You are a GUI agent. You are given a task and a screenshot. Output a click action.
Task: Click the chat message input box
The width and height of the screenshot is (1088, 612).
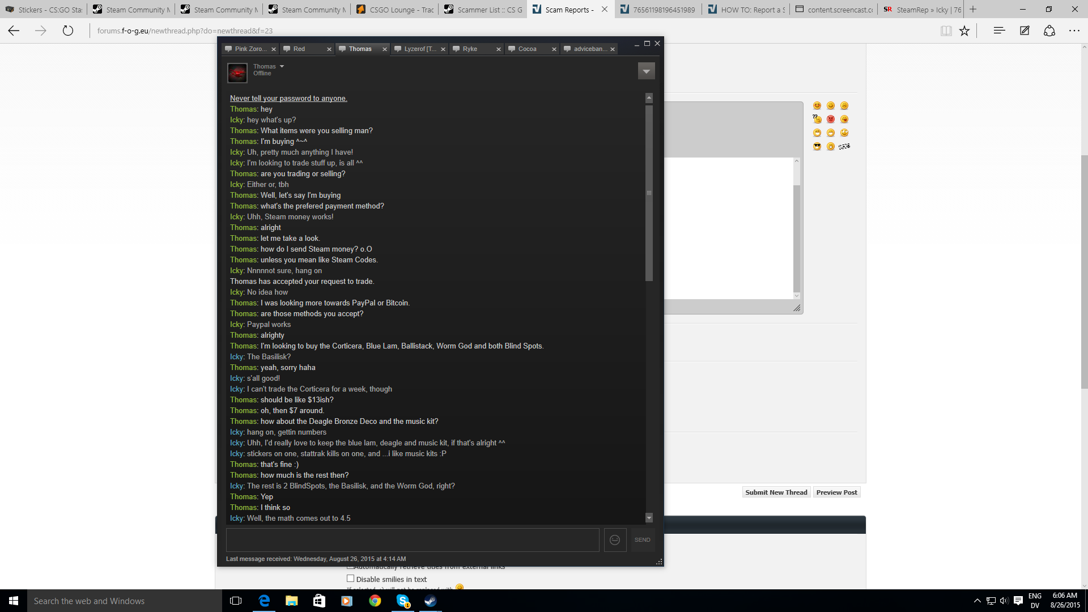(x=413, y=540)
